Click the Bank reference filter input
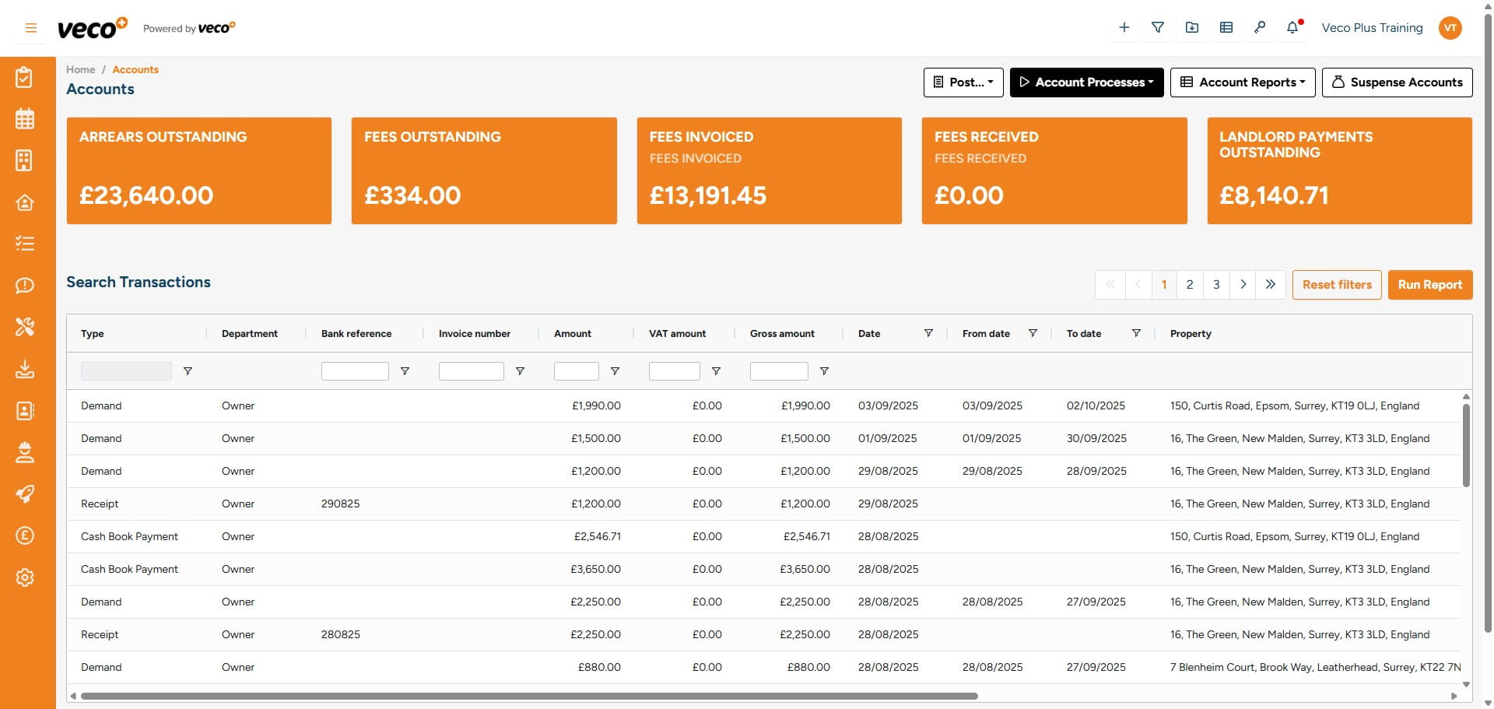The width and height of the screenshot is (1494, 709). click(355, 371)
